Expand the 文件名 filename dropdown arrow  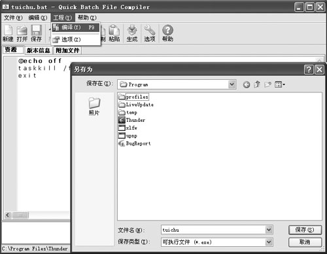pyautogui.click(x=269, y=230)
